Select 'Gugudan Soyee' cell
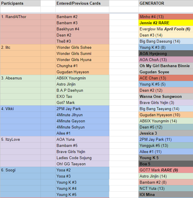The width and height of the screenshot is (193, 198). 166,72
